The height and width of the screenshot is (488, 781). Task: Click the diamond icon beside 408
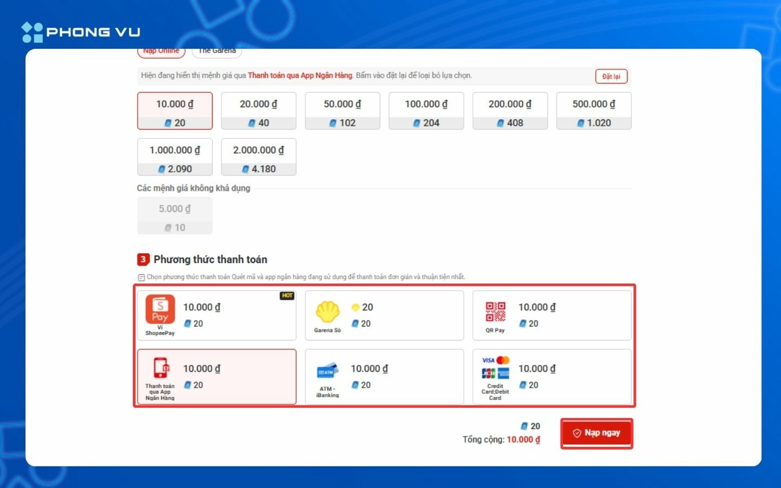point(501,123)
